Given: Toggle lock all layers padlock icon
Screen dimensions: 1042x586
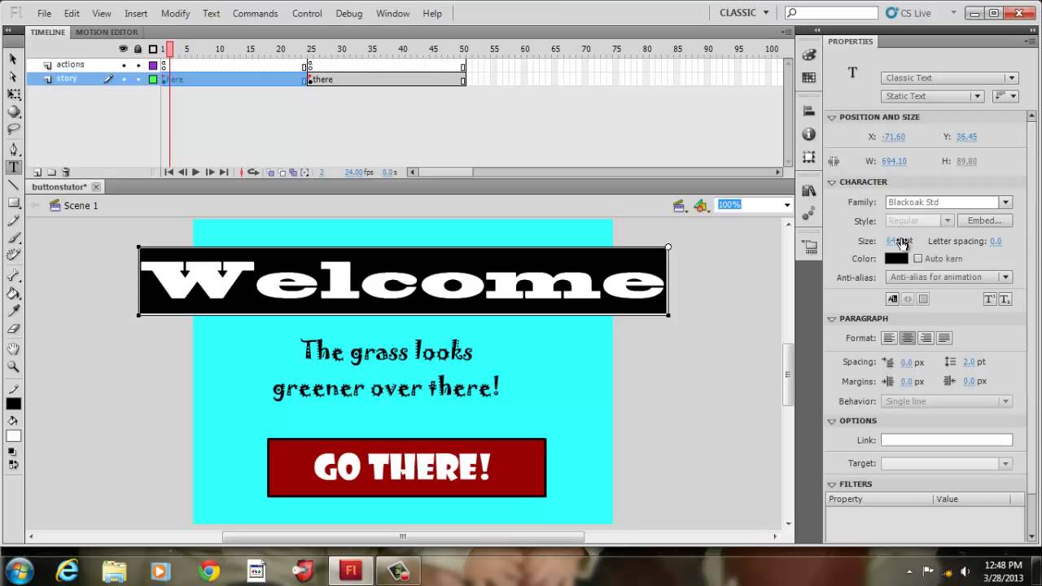Looking at the screenshot, I should [138, 49].
